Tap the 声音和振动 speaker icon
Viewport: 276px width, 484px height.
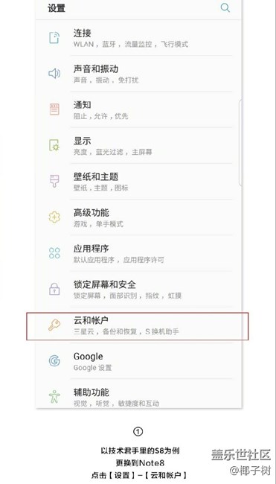[54, 74]
